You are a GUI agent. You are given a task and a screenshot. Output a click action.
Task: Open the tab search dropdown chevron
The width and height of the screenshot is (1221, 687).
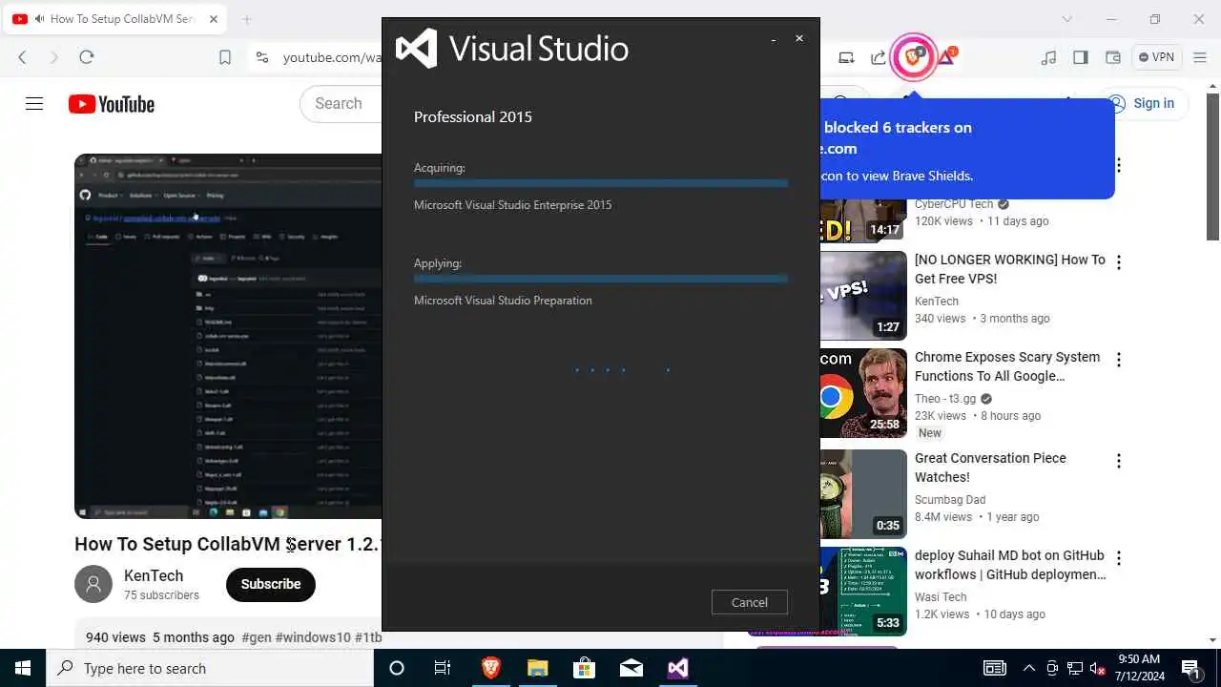[1067, 19]
